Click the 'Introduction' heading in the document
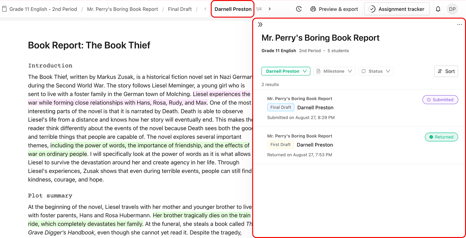The image size is (466, 238). pos(50,66)
